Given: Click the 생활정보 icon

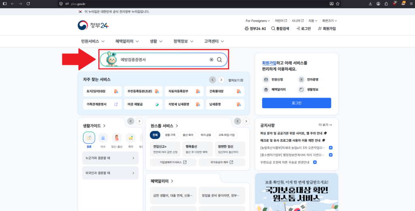Looking at the screenshot, I should [x=301, y=90].
